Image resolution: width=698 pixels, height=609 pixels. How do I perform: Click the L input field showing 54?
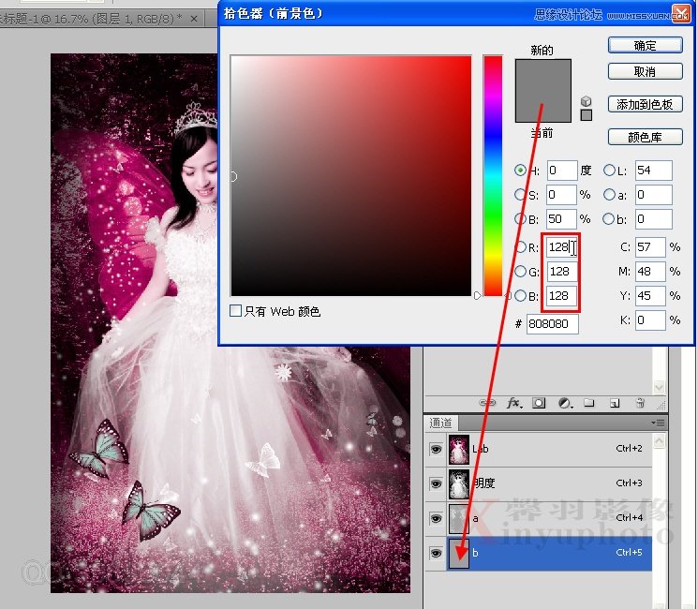tap(653, 171)
